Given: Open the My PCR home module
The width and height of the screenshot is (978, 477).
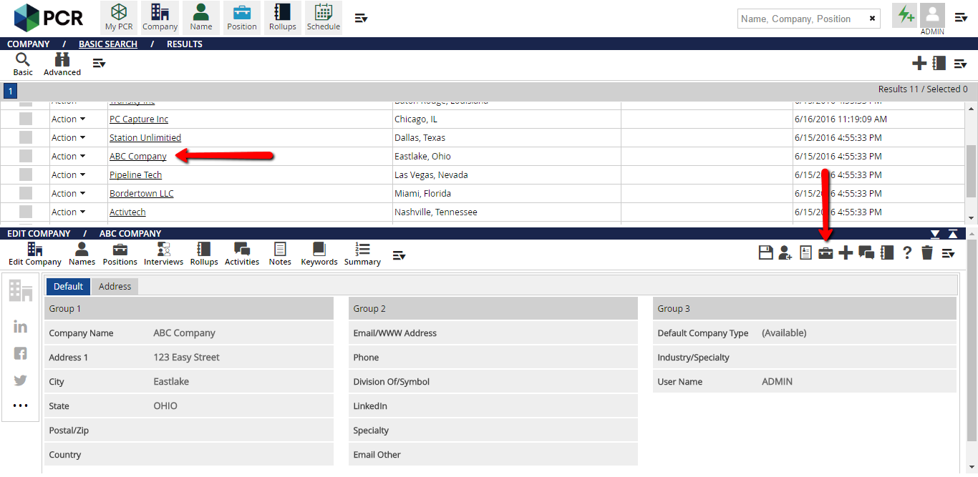Looking at the screenshot, I should (x=119, y=18).
